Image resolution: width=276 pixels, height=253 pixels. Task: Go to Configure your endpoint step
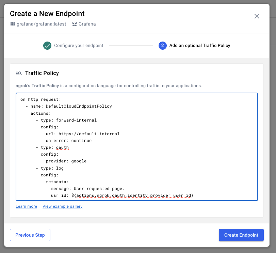click(x=79, y=46)
